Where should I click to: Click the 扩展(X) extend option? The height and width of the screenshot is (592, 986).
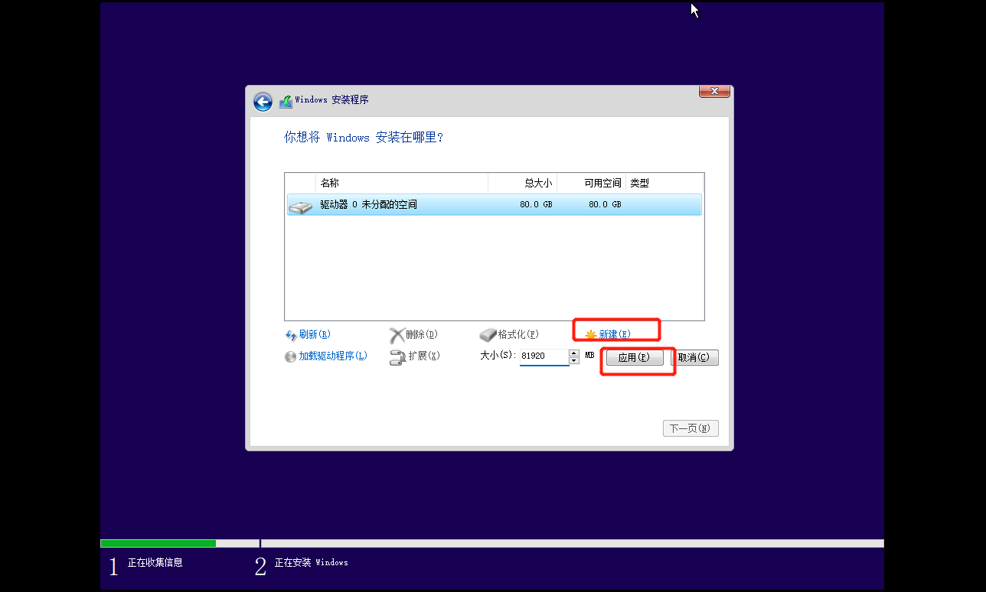tap(424, 356)
